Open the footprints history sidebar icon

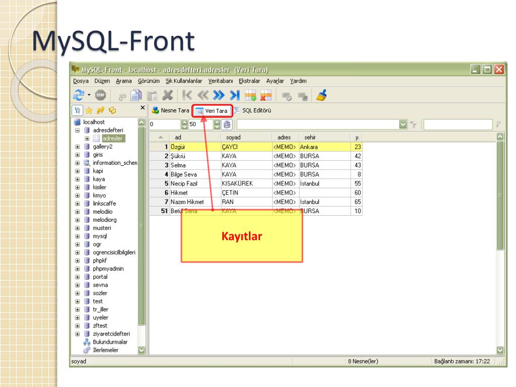pyautogui.click(x=100, y=110)
